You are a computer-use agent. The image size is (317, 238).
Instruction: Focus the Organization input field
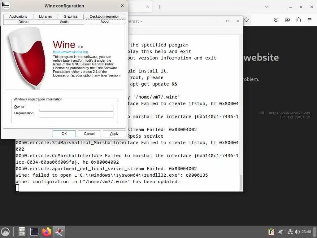(x=76, y=114)
